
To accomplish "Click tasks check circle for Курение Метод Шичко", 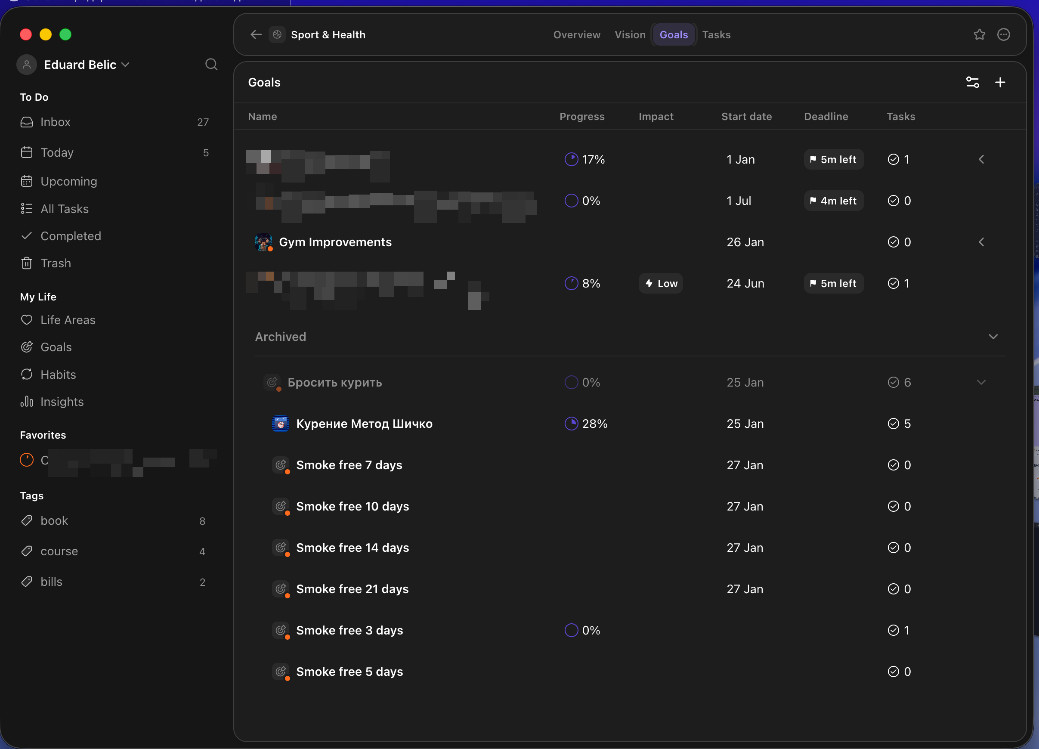I will pyautogui.click(x=894, y=424).
